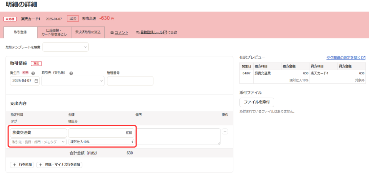
Task: Click the 行を追加 button
Action: (x=22, y=165)
